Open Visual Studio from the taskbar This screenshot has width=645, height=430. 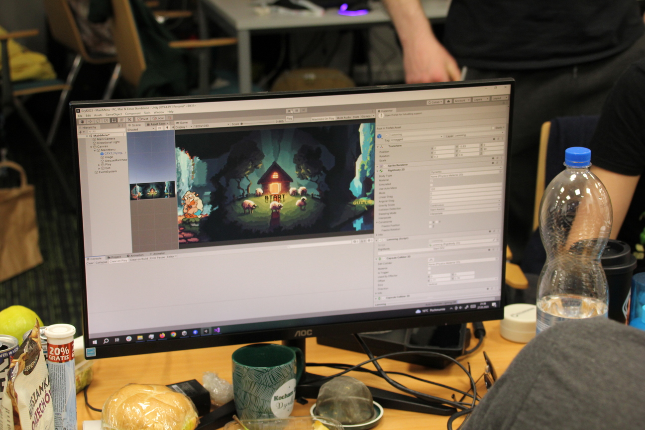[217, 330]
